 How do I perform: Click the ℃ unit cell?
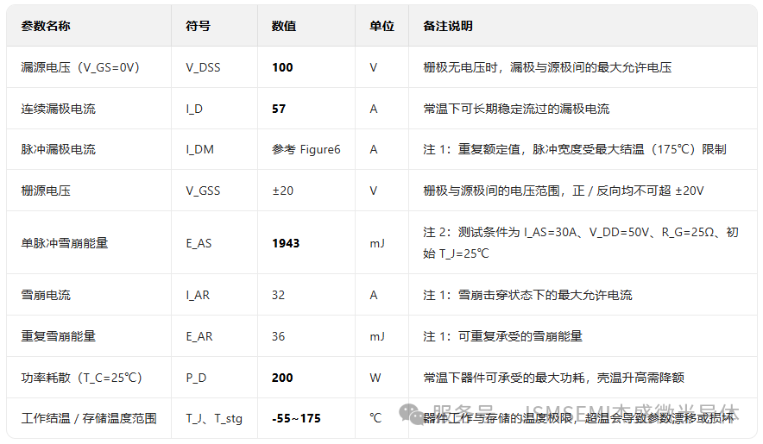click(375, 418)
